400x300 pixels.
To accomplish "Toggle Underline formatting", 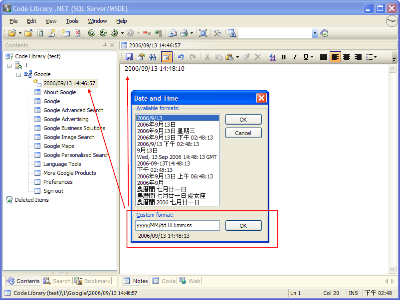I will pos(306,57).
